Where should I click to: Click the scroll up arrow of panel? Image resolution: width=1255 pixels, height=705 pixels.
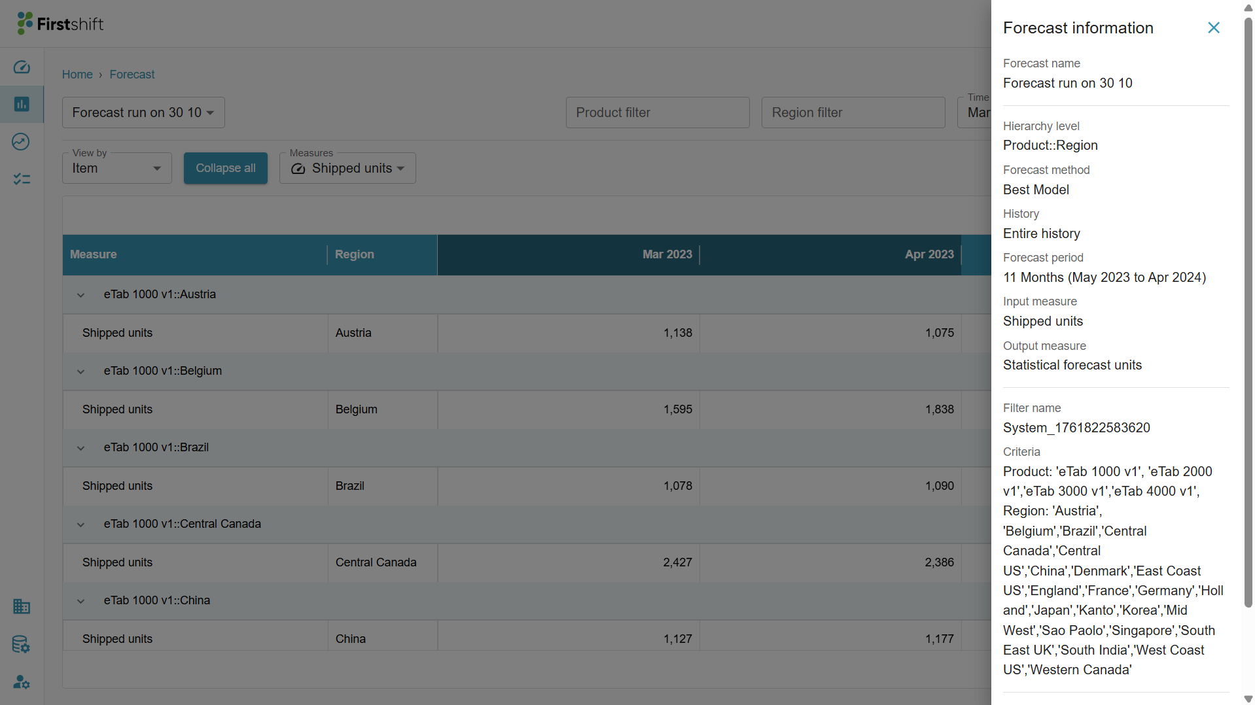(x=1248, y=8)
